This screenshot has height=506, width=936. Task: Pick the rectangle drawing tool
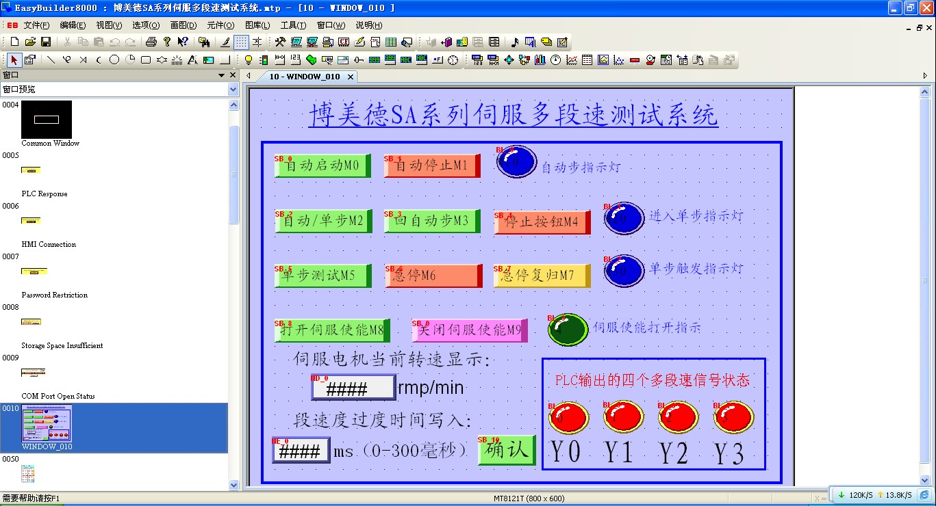click(146, 60)
